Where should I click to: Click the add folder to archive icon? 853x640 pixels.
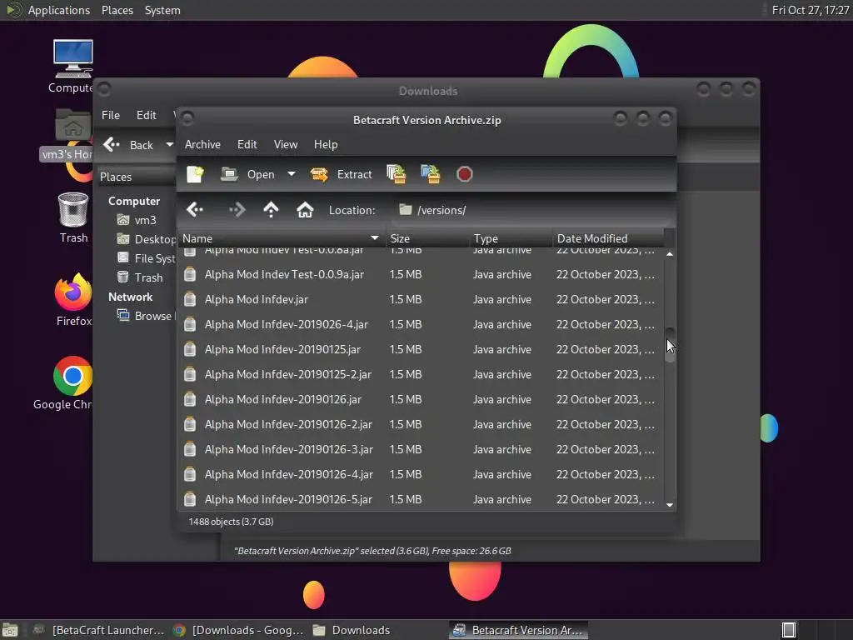(431, 174)
